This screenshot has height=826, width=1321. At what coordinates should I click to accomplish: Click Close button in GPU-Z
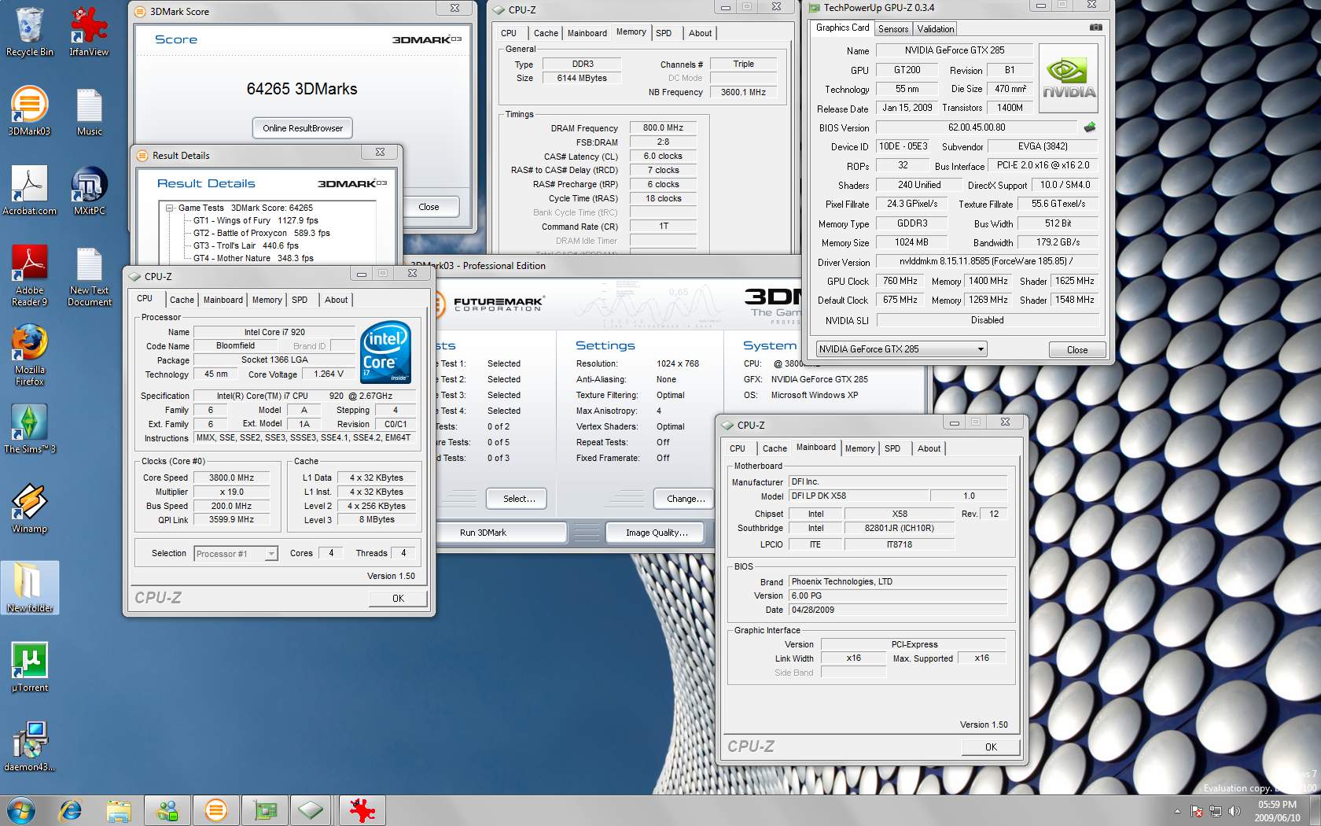tap(1077, 350)
